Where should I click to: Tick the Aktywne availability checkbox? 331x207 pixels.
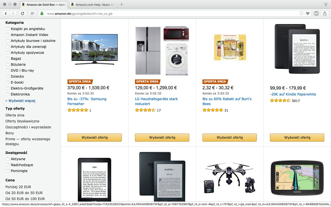point(8,159)
